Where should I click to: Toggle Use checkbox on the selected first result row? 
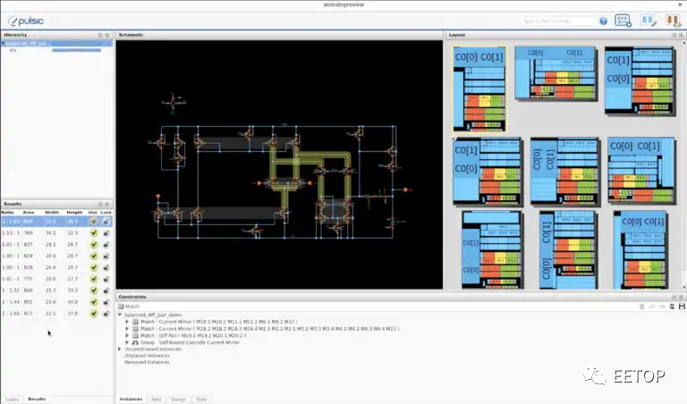click(93, 222)
